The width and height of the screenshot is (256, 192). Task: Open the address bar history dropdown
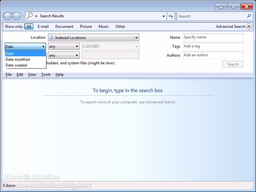(164, 16)
